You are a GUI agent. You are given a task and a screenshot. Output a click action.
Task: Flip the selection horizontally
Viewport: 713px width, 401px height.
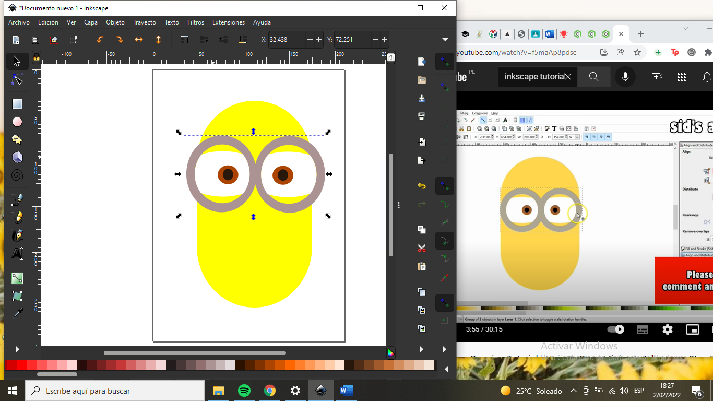(x=139, y=40)
